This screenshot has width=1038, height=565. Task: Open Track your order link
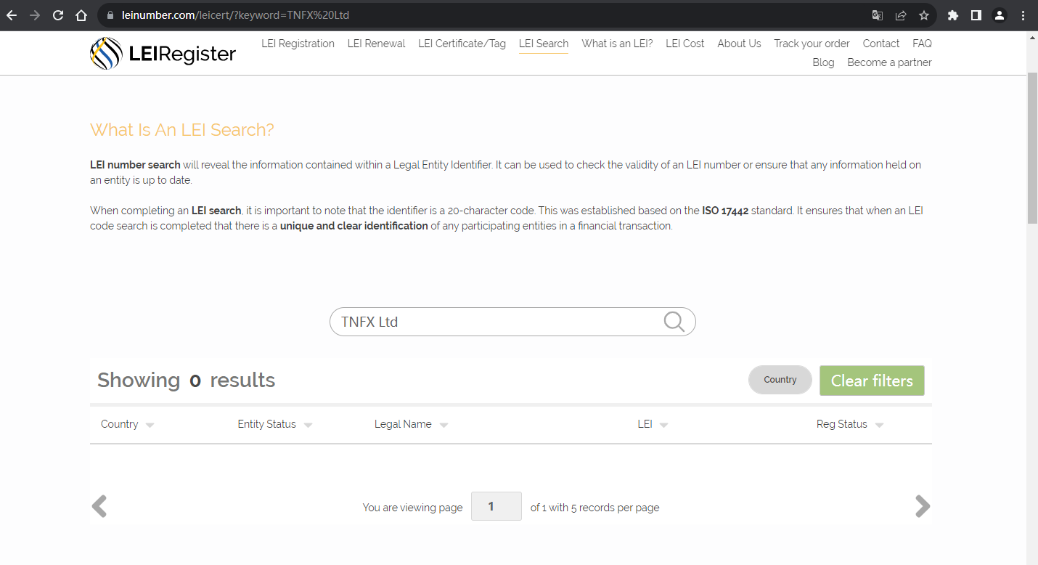(x=812, y=44)
